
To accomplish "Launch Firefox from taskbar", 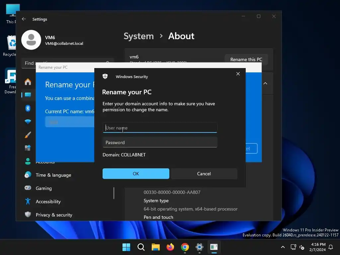I will coord(170,247).
